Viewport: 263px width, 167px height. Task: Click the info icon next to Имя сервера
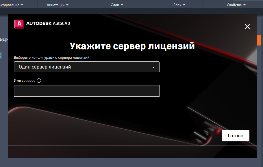pos(39,81)
